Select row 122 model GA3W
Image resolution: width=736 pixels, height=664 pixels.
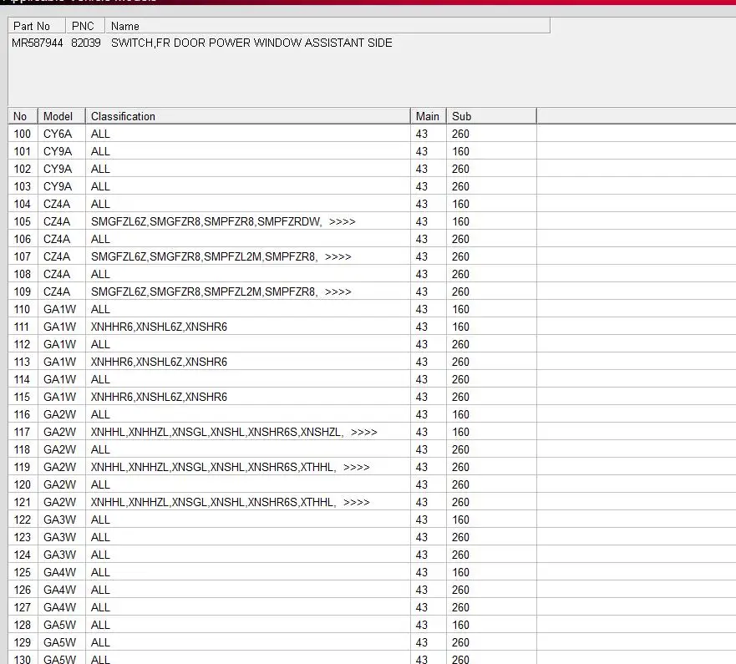[x=59, y=520]
